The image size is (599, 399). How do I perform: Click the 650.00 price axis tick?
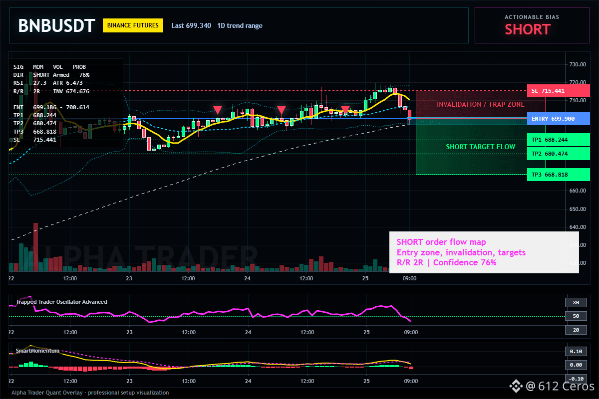point(577,208)
